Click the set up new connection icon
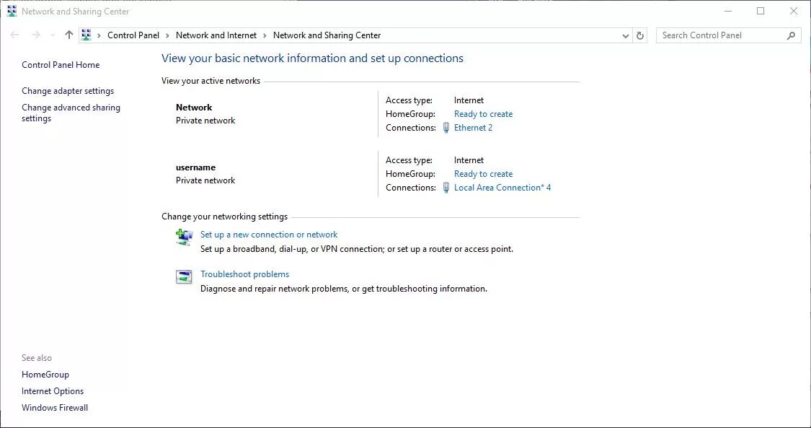Screen dimensions: 811x428 [185, 237]
